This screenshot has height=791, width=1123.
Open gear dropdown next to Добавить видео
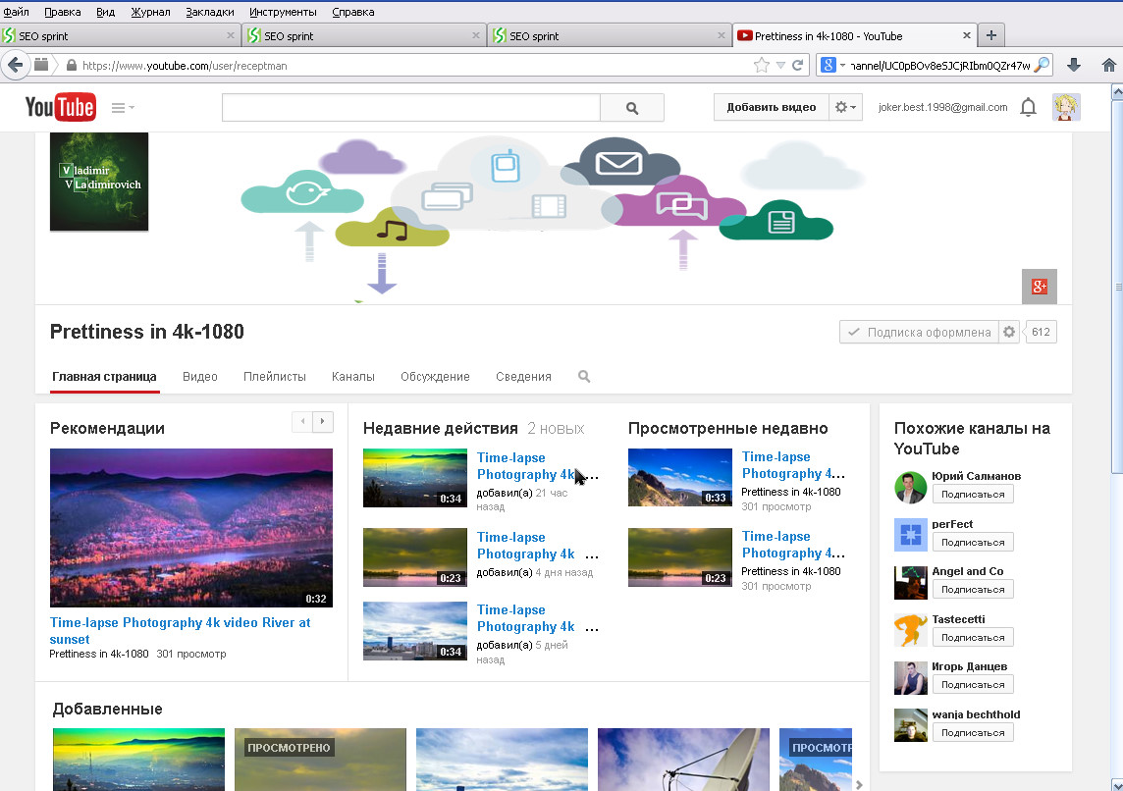point(846,107)
